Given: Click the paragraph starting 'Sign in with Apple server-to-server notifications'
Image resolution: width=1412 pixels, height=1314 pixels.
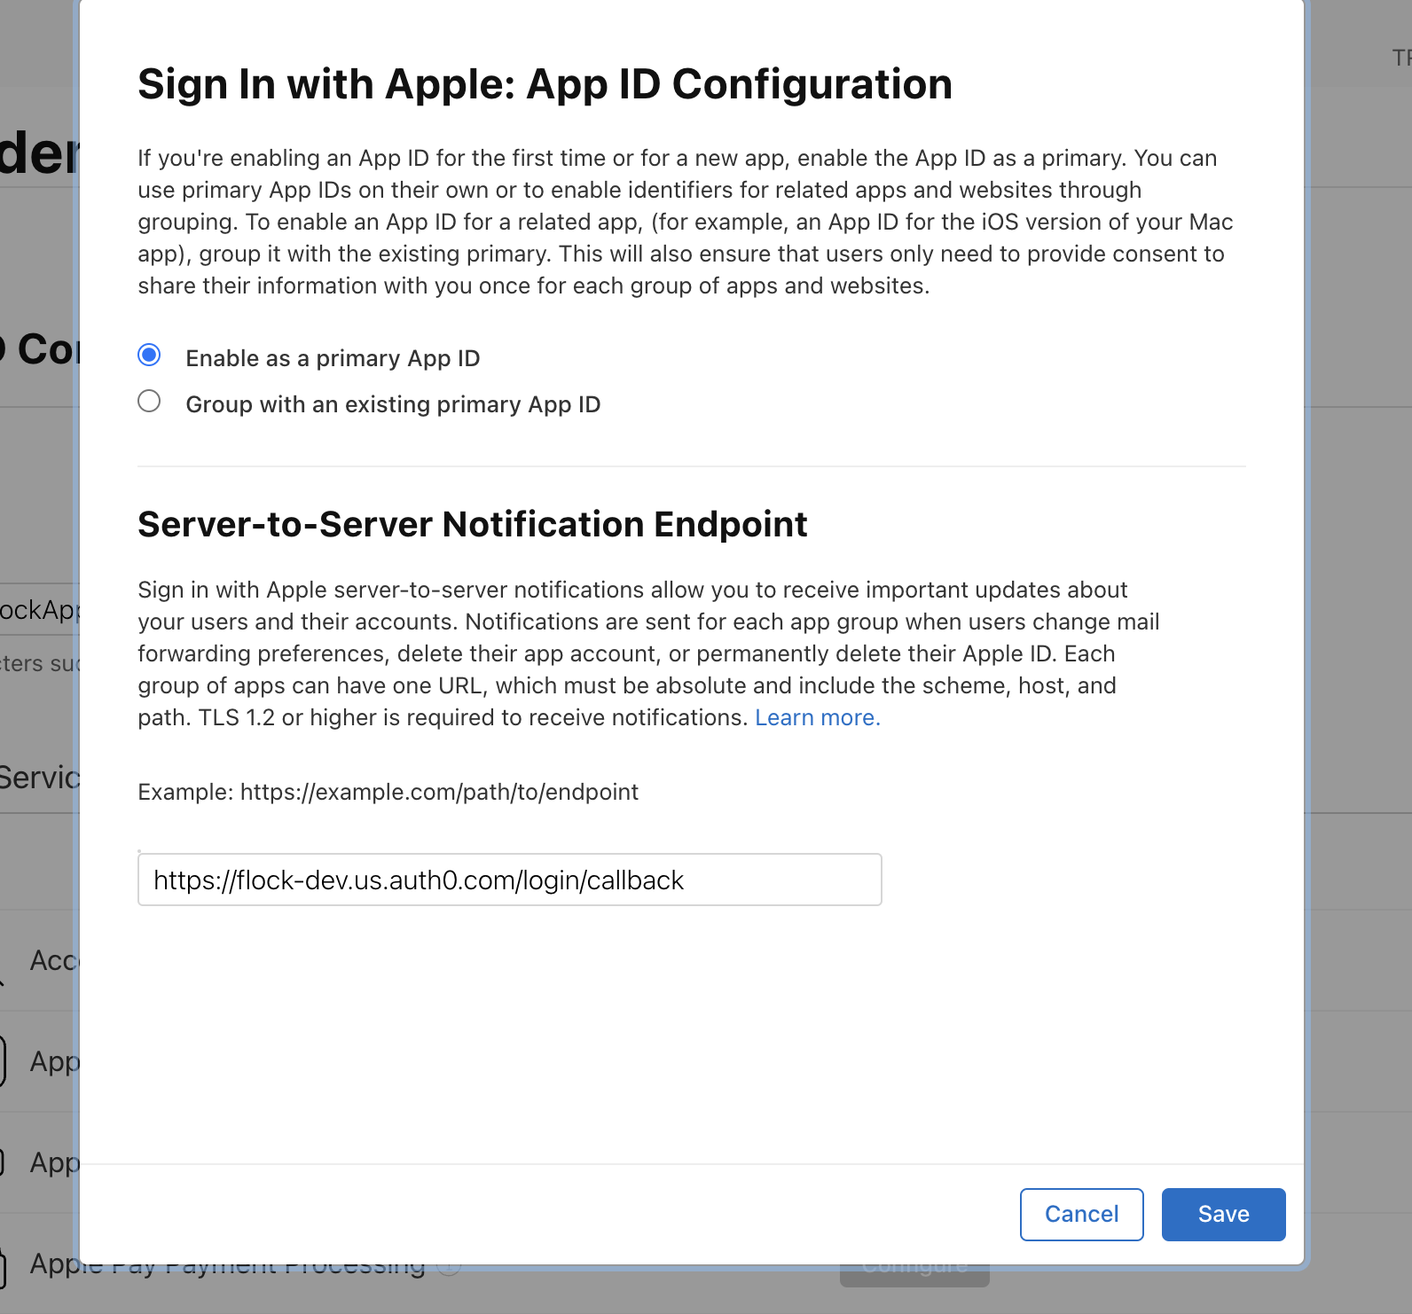Looking at the screenshot, I should click(648, 653).
